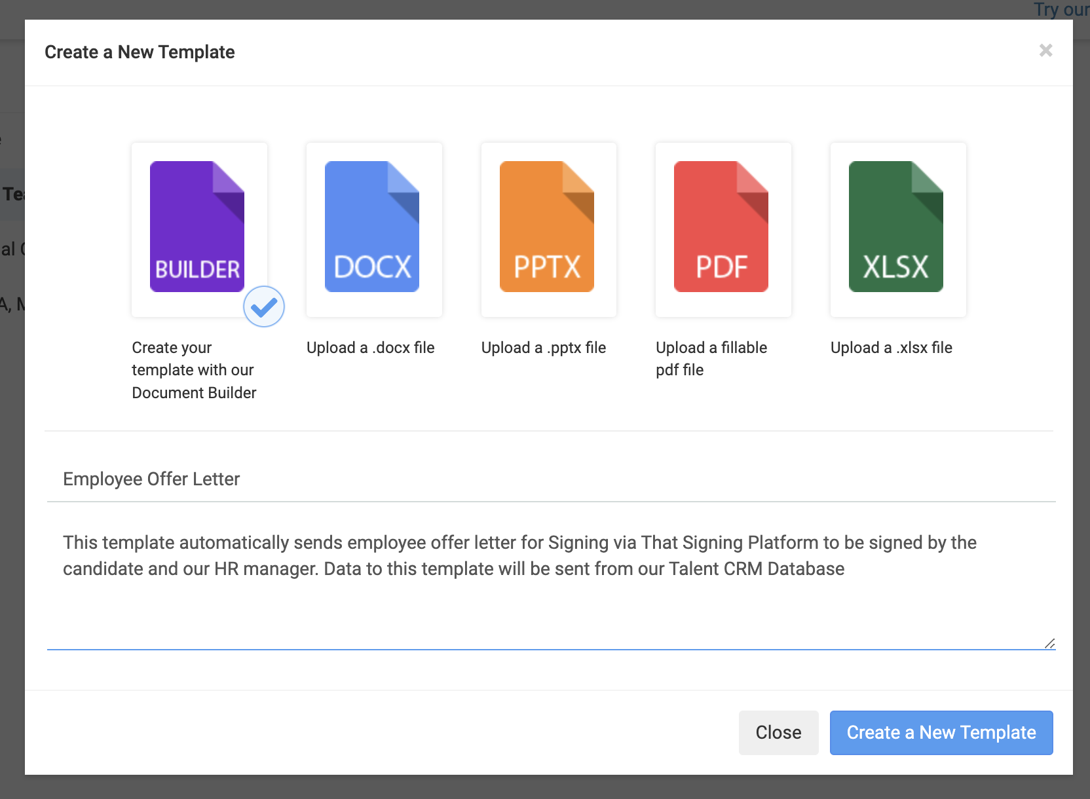
Task: Select the purple BUILDER file icon
Action: (x=197, y=226)
